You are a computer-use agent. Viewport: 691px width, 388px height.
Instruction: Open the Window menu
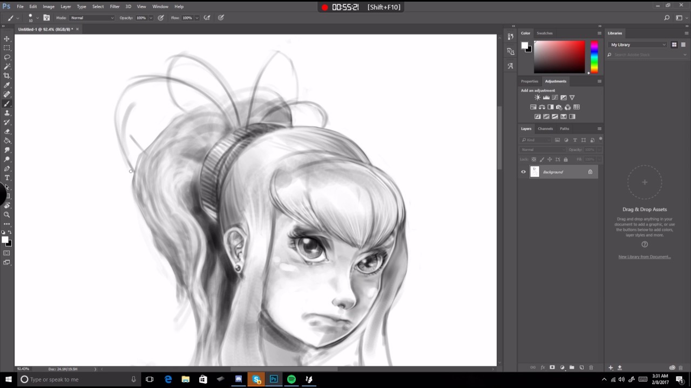click(x=160, y=6)
